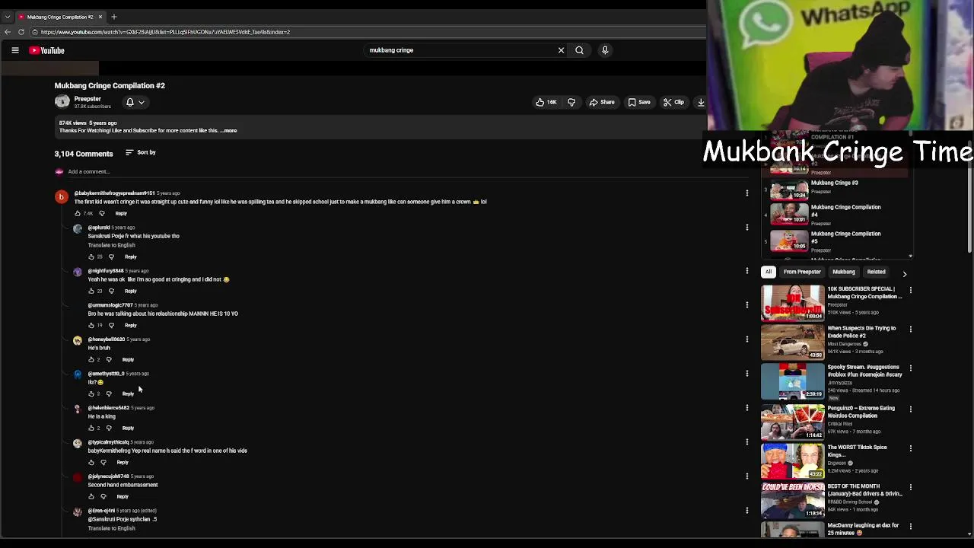The image size is (974, 548).
Task: Reply to the @typicalmythicalq comment
Action: (123, 463)
